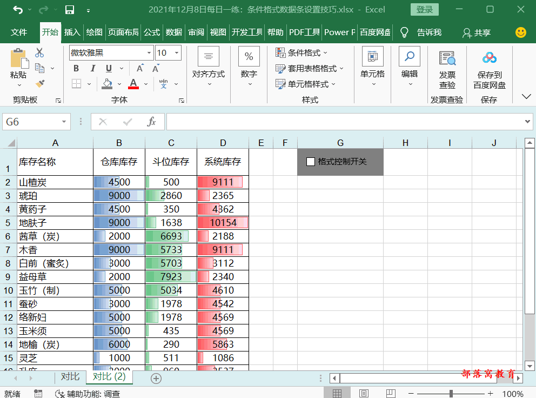Open the Name Box dropdown arrow
The image size is (536, 398).
(x=64, y=122)
